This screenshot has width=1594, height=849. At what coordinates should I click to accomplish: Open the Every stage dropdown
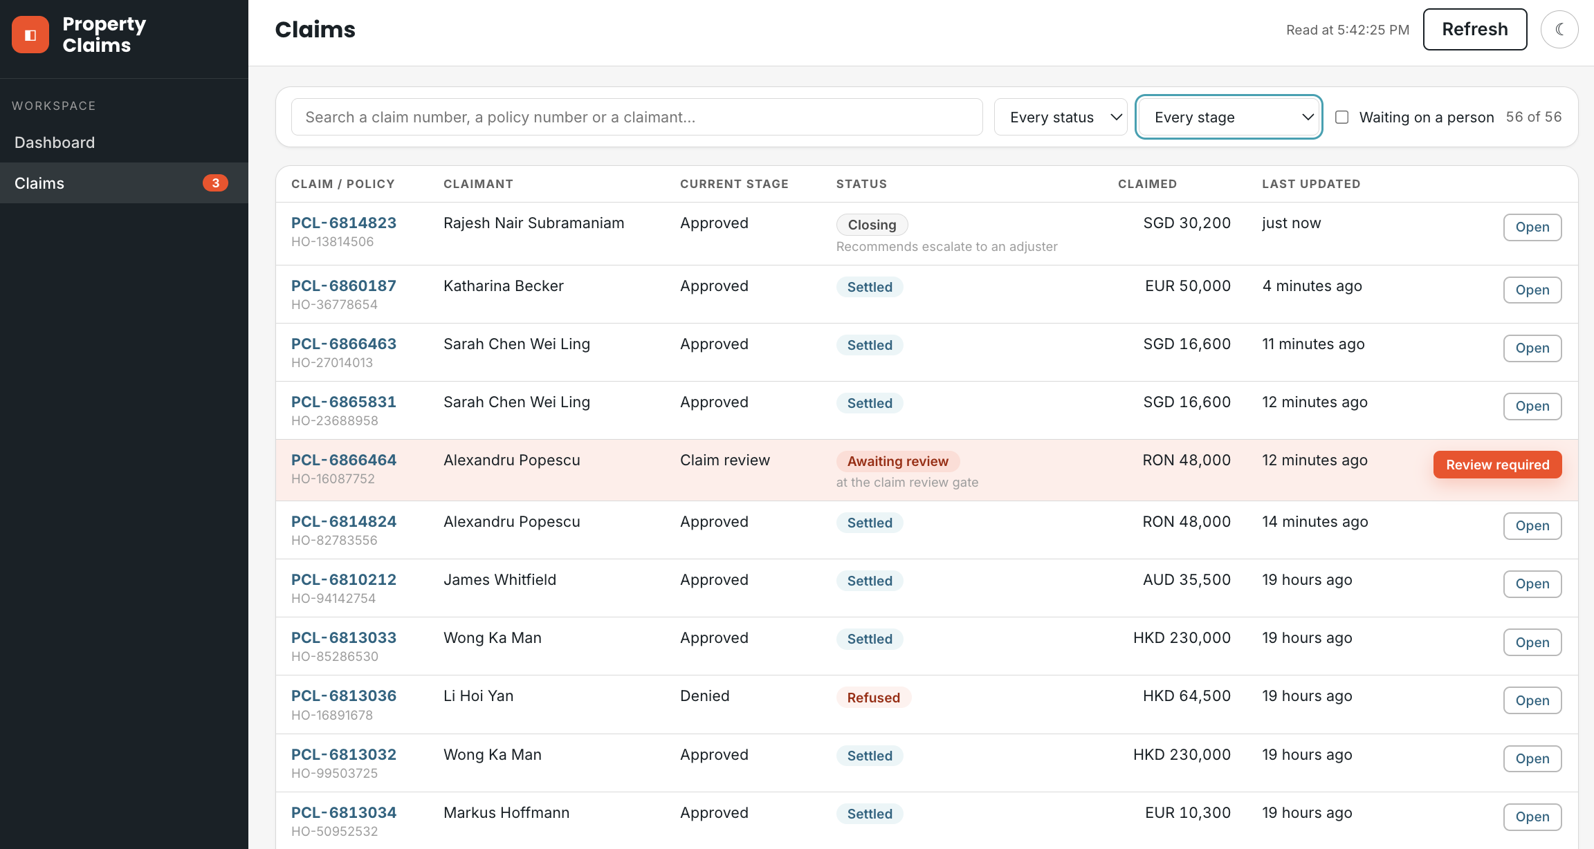1229,117
